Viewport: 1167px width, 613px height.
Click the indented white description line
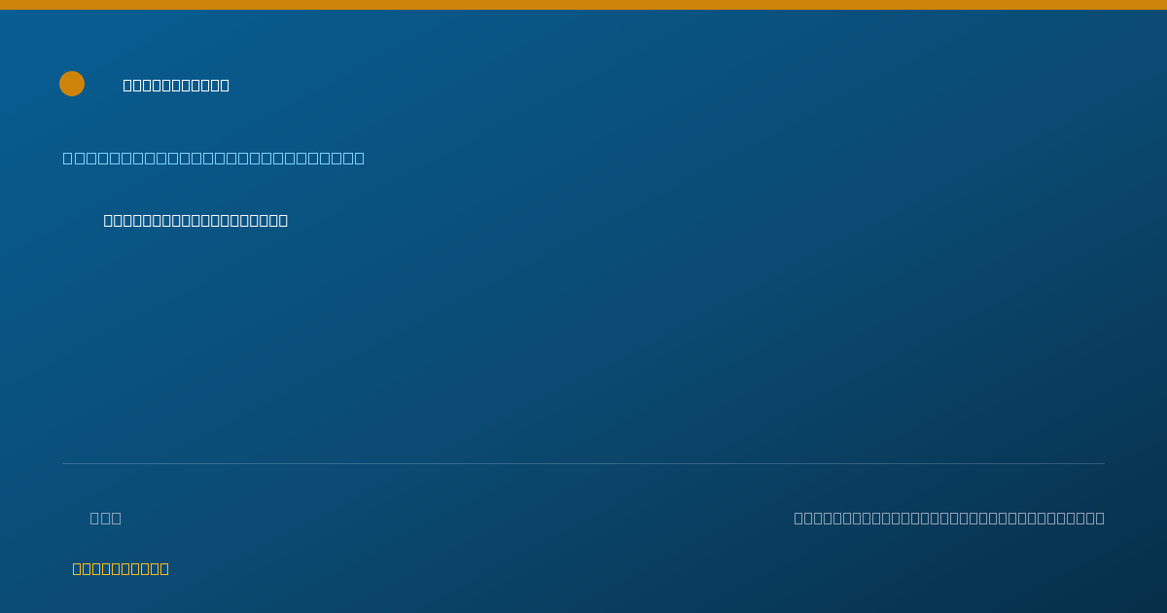pyautogui.click(x=195, y=220)
